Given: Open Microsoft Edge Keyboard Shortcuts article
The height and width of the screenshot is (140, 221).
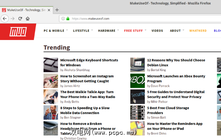Looking at the screenshot, I should coord(89,63).
